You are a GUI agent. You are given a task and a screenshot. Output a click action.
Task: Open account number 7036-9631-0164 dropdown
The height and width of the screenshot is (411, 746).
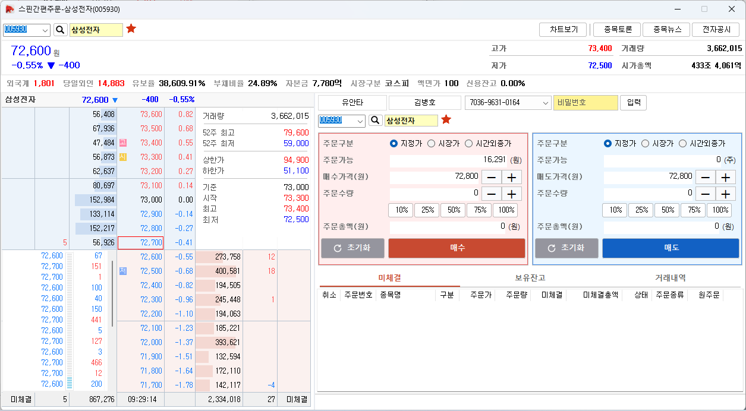coord(546,103)
